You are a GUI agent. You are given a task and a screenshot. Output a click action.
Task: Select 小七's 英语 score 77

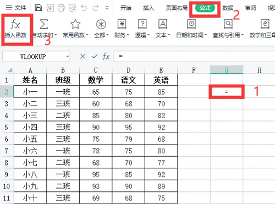[x=161, y=163]
